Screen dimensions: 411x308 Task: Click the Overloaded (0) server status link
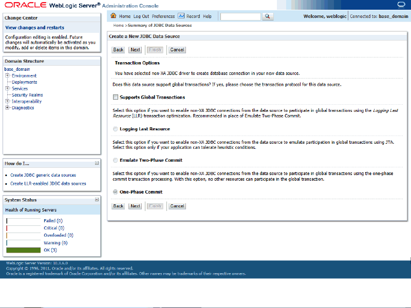(59, 235)
